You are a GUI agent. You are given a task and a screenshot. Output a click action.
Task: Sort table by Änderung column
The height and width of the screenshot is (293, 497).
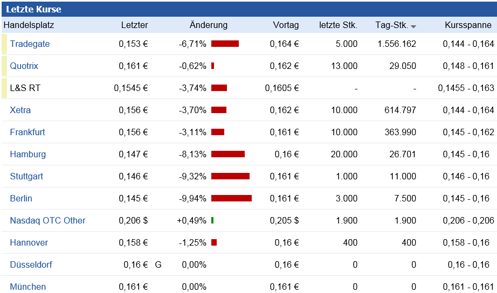point(209,25)
